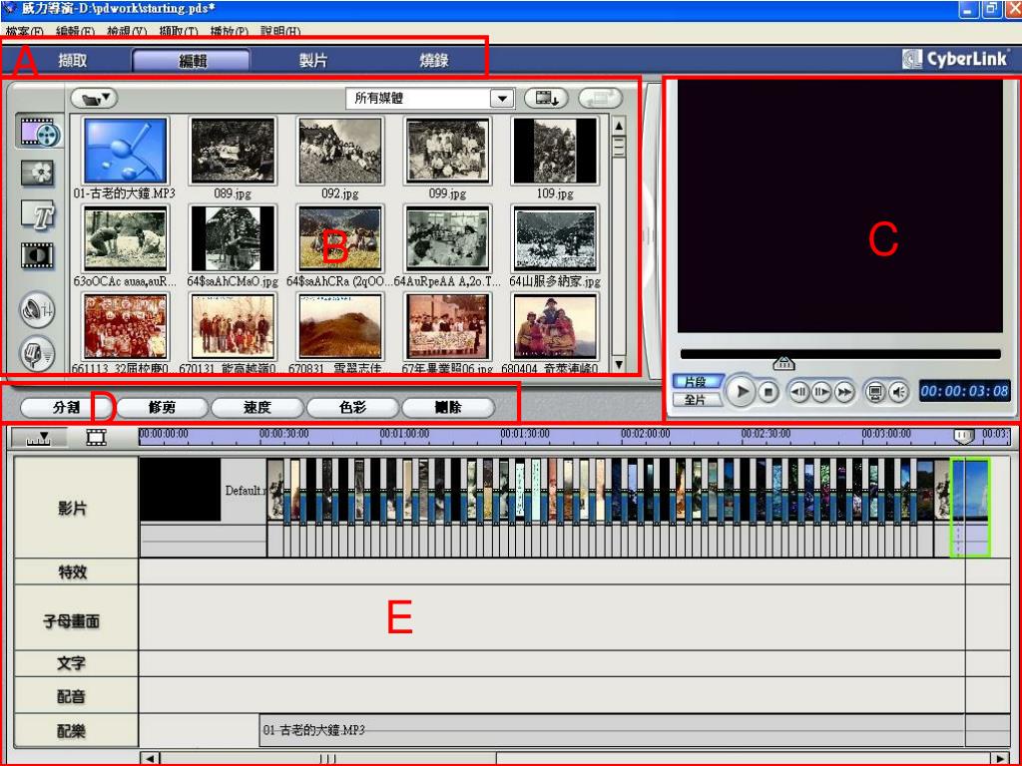
Task: Switch preview to 全片 movie mode
Action: tap(696, 399)
